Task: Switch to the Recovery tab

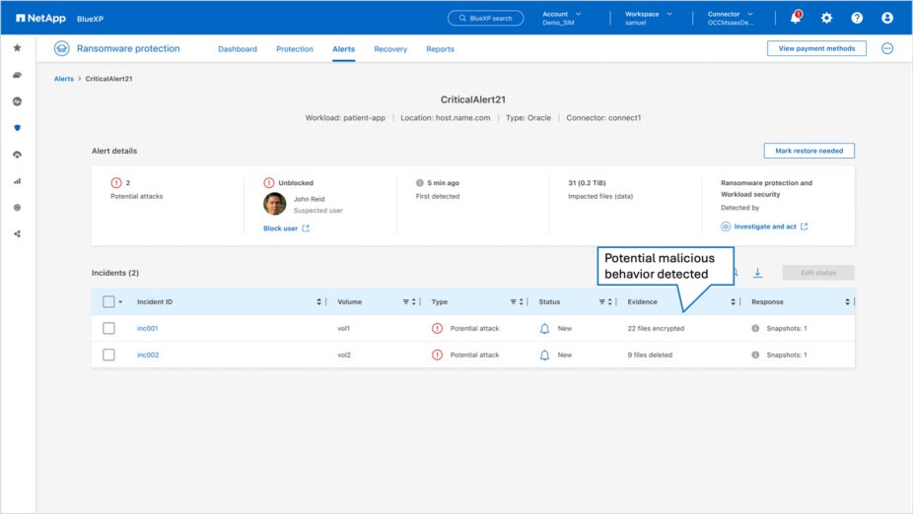Action: point(390,49)
